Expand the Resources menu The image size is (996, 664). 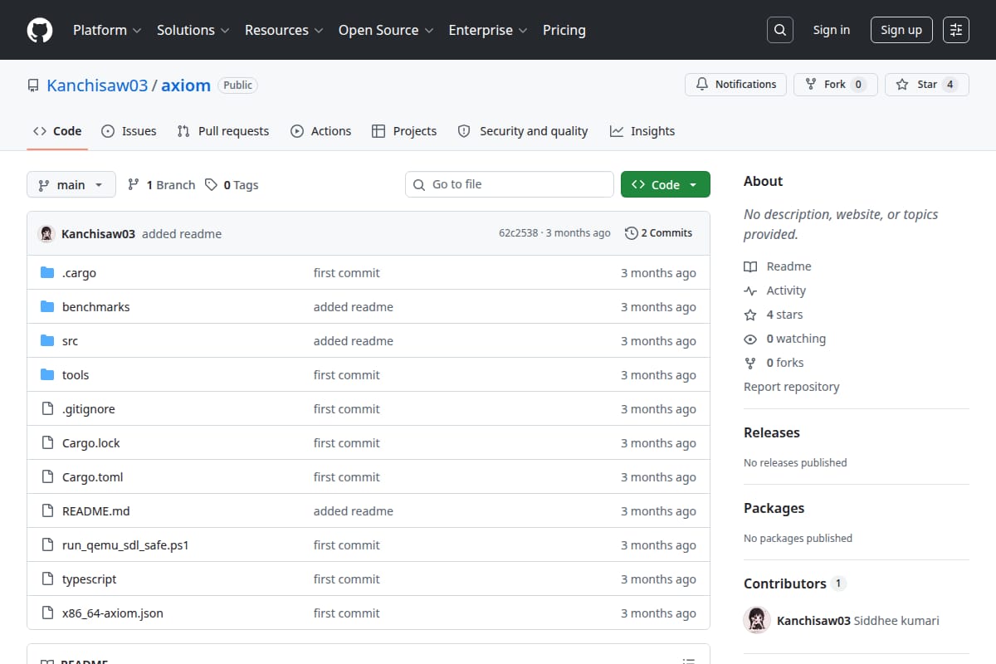(x=283, y=30)
